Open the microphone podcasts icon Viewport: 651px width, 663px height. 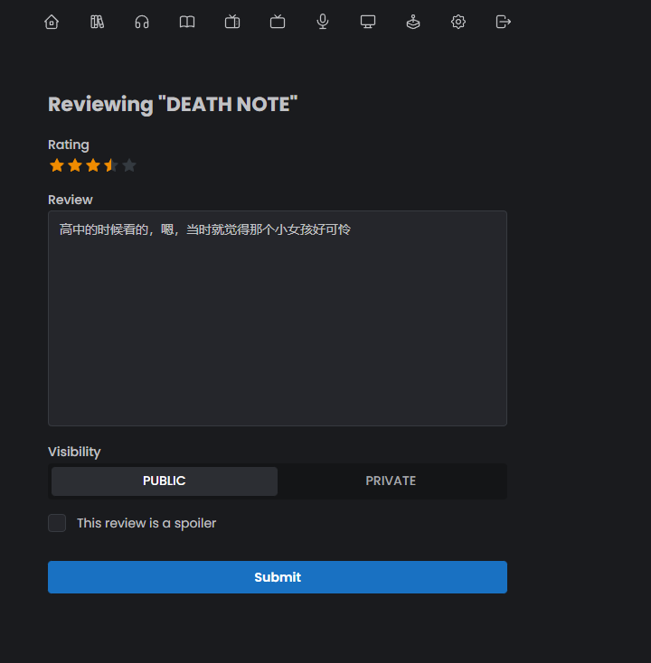[323, 22]
